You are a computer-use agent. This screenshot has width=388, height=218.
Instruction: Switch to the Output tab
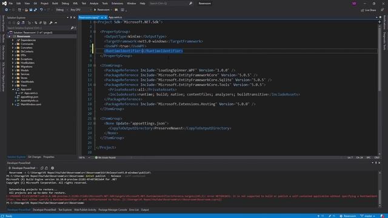pos(145,210)
